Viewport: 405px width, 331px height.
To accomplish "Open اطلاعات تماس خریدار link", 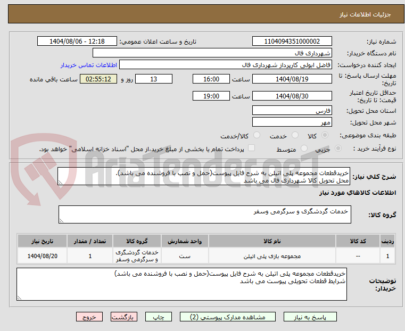I will coord(89,65).
